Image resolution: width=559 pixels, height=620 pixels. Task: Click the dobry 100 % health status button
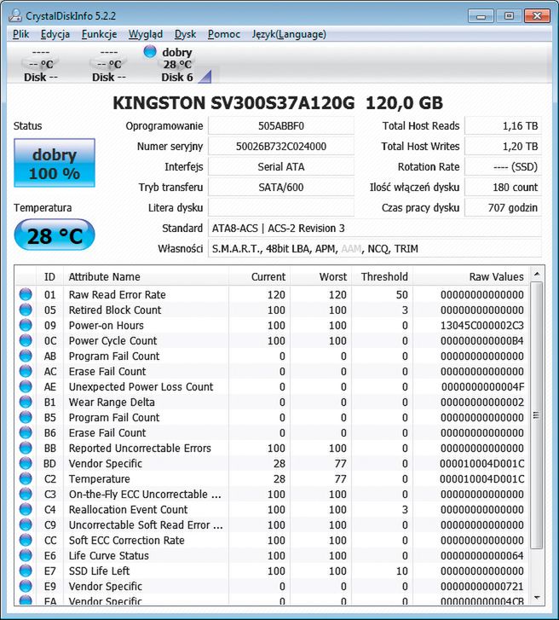click(55, 163)
